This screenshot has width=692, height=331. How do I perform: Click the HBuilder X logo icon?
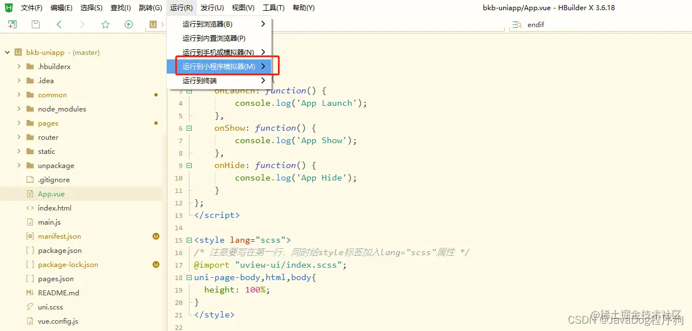coord(9,8)
